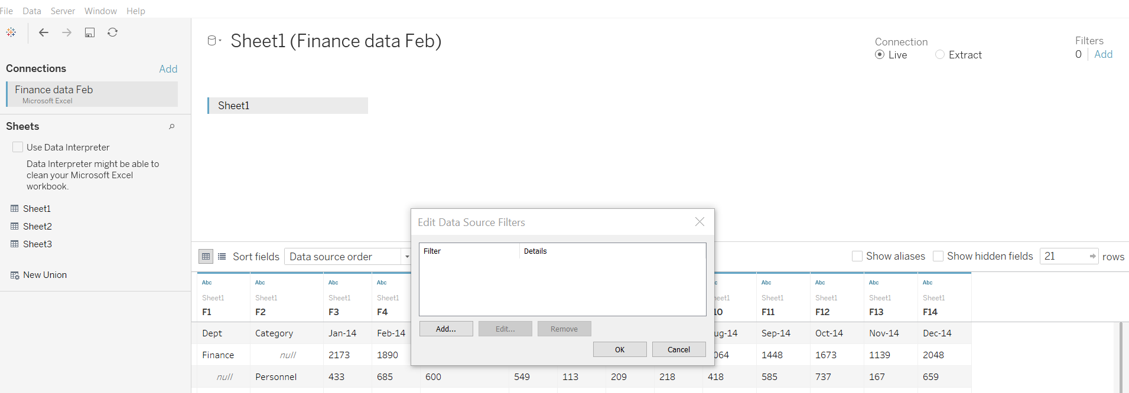Viewport: 1129px width, 393px height.
Task: Open the Sort fields dropdown
Action: [x=347, y=256]
